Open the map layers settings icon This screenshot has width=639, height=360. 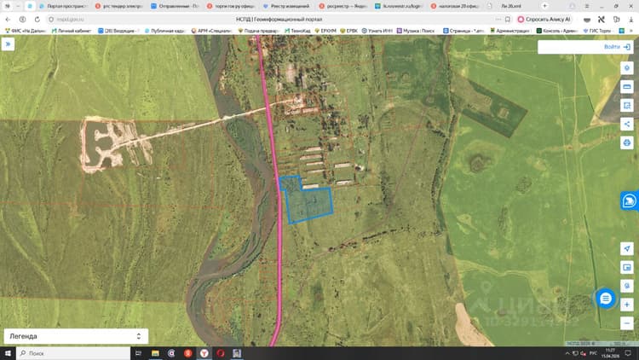tap(627, 67)
